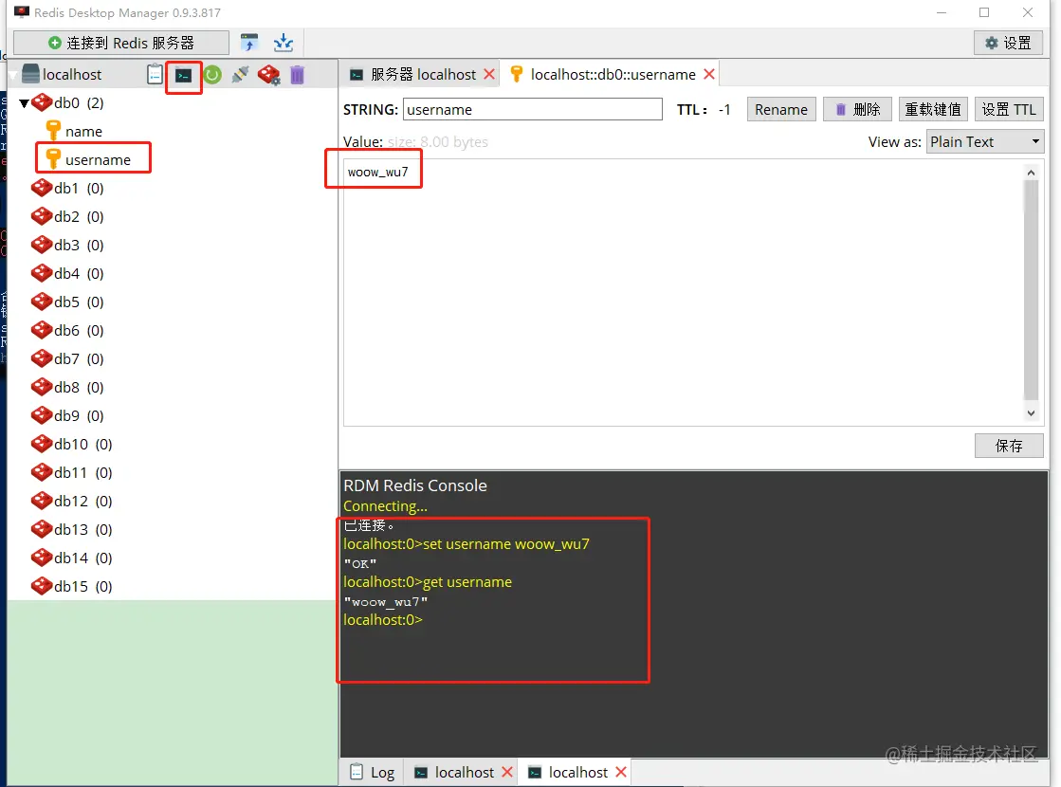Select db12 (0) in the tree
Viewport: 1061px width, 787px height.
[82, 501]
